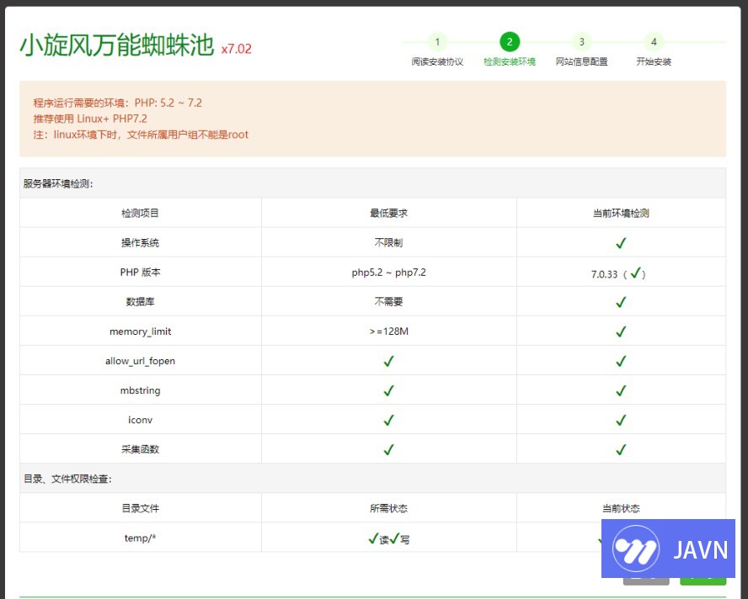This screenshot has height=599, width=748.
Task: Click the 当前状态 column header
Action: click(621, 508)
